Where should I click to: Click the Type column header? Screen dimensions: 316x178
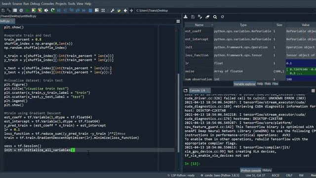point(243,25)
